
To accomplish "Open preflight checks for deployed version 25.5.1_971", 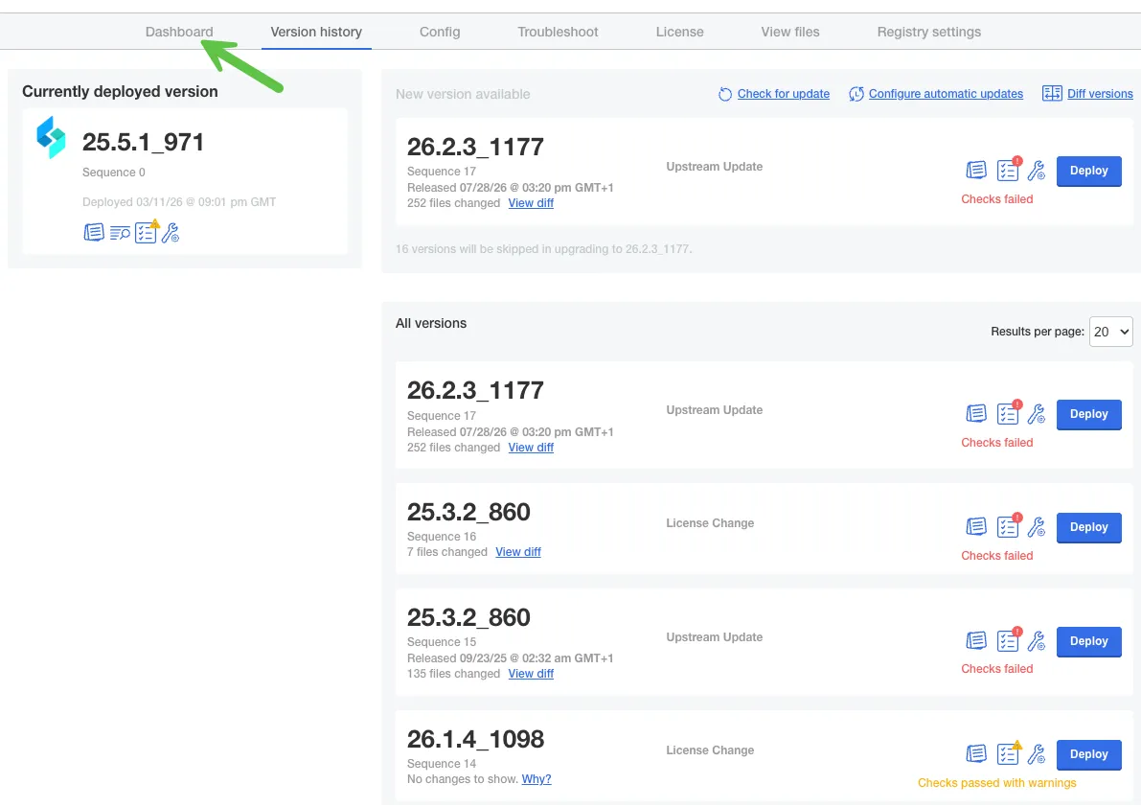I will [146, 232].
